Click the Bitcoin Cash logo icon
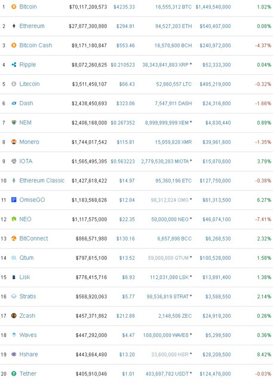Image resolution: width=273 pixels, height=383 pixels. pyautogui.click(x=14, y=45)
